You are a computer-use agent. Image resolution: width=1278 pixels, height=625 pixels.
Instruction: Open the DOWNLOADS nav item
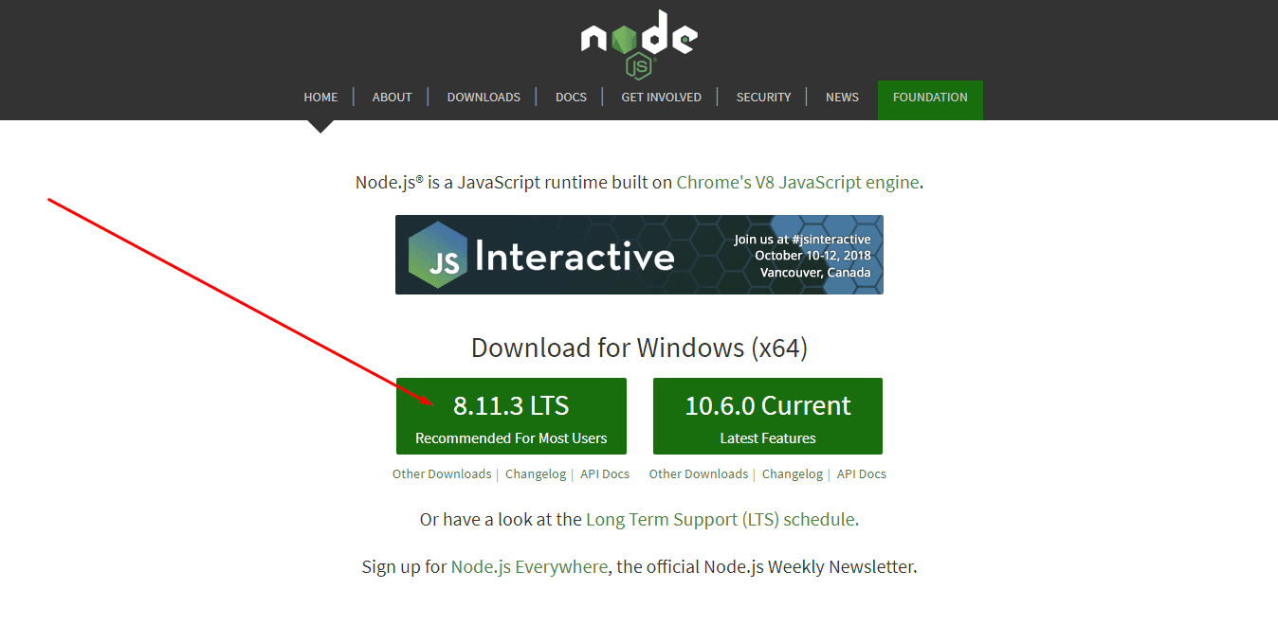pyautogui.click(x=484, y=97)
